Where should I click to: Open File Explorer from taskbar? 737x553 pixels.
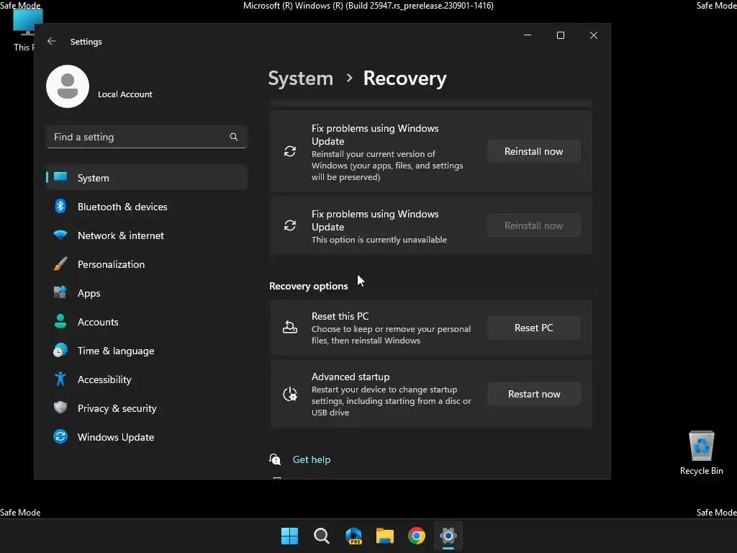tap(385, 536)
